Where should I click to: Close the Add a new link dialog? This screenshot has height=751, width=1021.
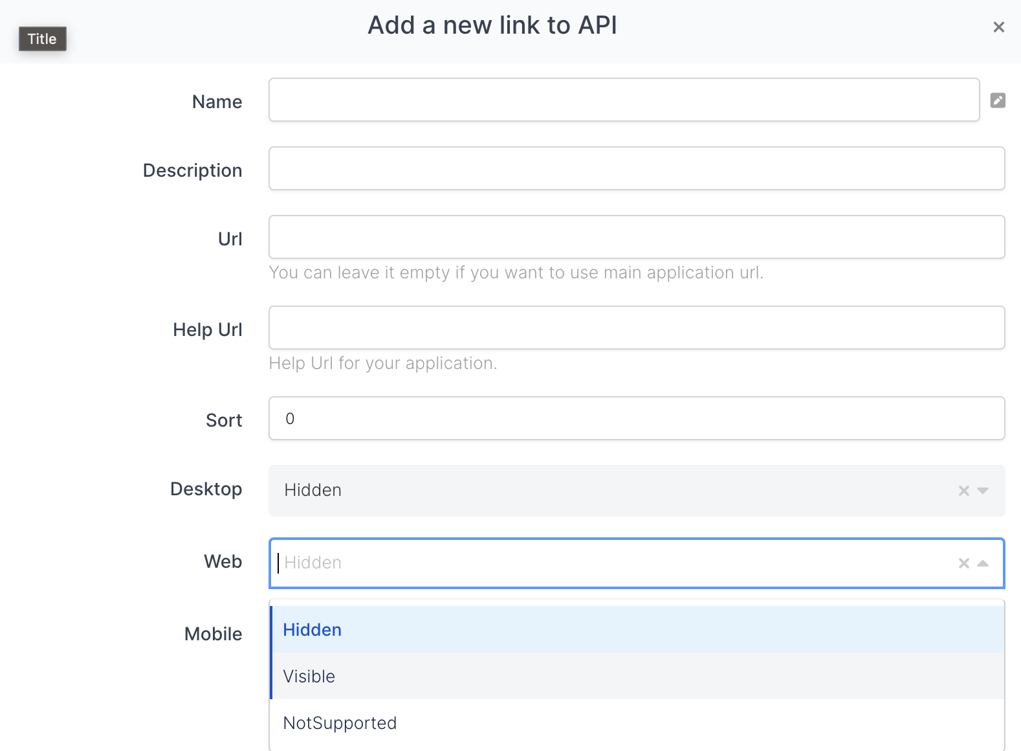998,27
